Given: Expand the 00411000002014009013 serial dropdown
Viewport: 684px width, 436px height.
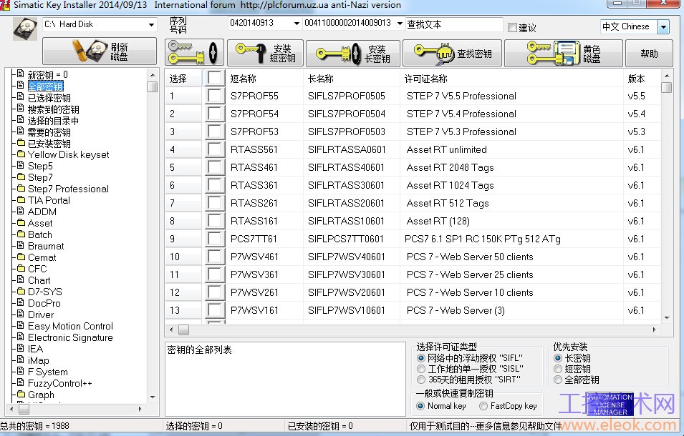Looking at the screenshot, I should click(x=400, y=23).
